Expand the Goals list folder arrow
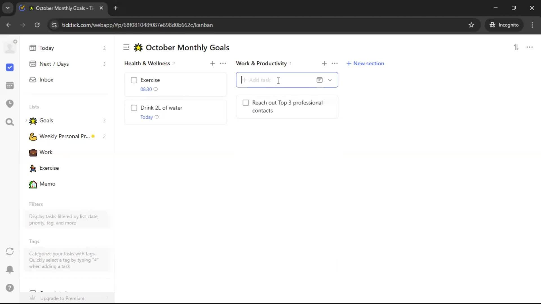 [x=26, y=120]
